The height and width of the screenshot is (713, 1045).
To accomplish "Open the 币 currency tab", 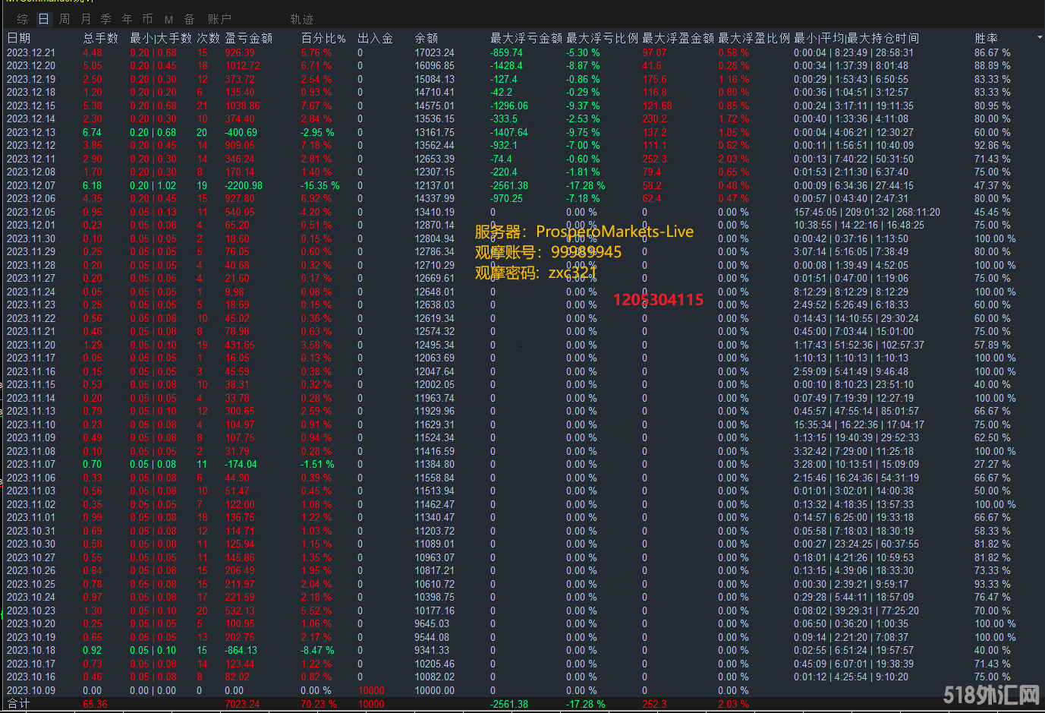I will coord(147,19).
